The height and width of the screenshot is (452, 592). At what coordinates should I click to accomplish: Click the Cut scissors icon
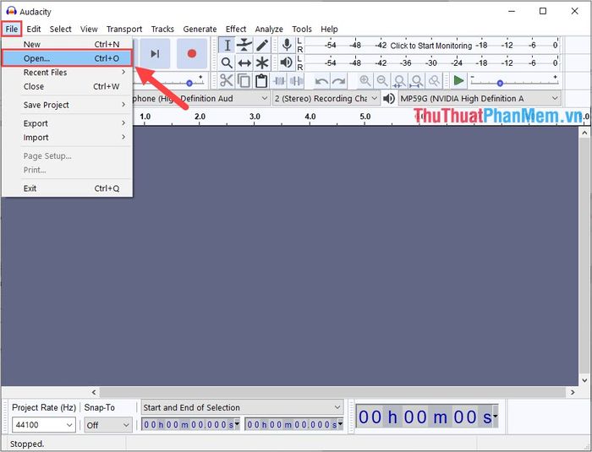tap(227, 80)
